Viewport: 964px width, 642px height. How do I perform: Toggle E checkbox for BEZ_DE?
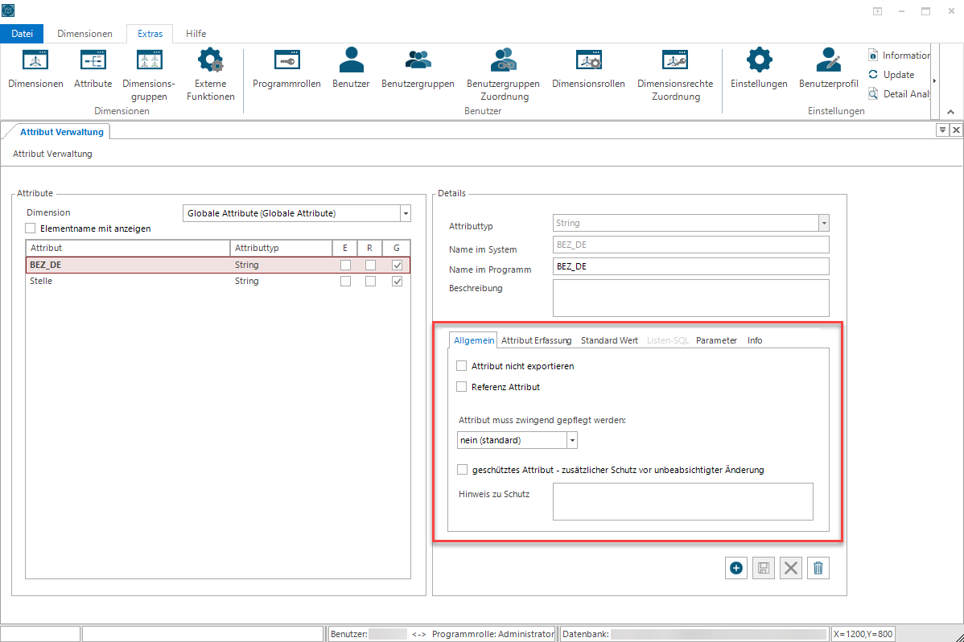[x=345, y=265]
